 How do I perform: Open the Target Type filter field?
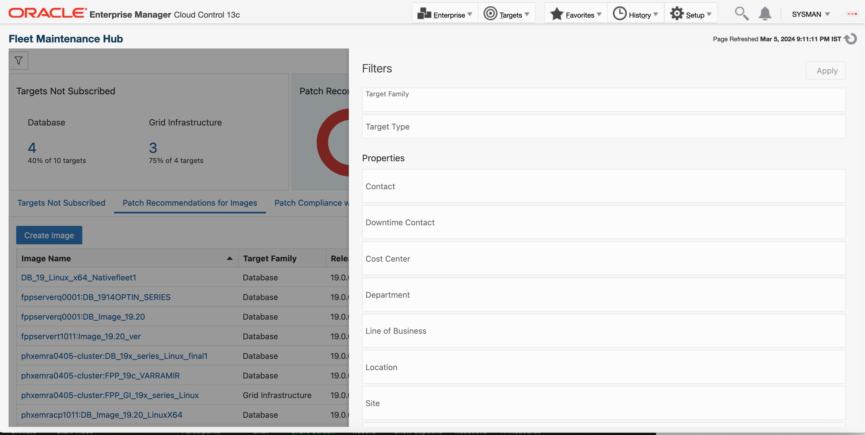pyautogui.click(x=603, y=126)
